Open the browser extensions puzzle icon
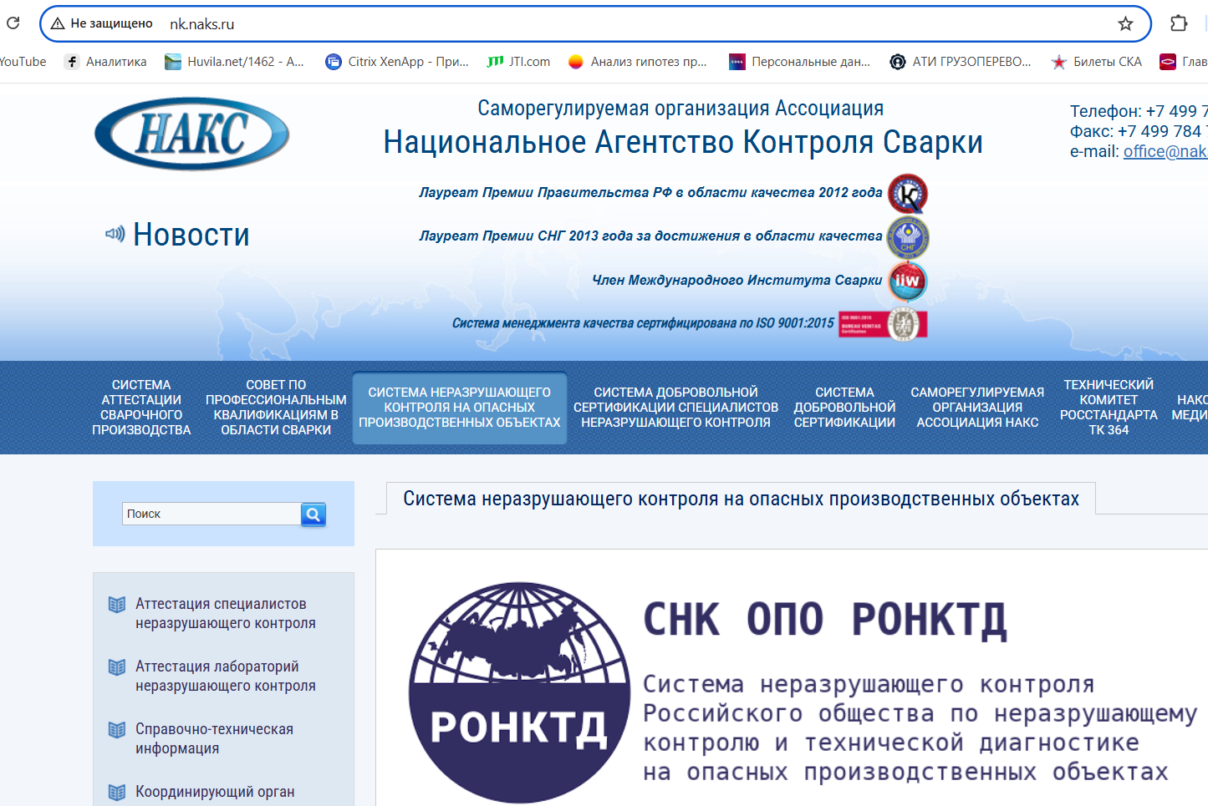The image size is (1208, 806). 1179,23
